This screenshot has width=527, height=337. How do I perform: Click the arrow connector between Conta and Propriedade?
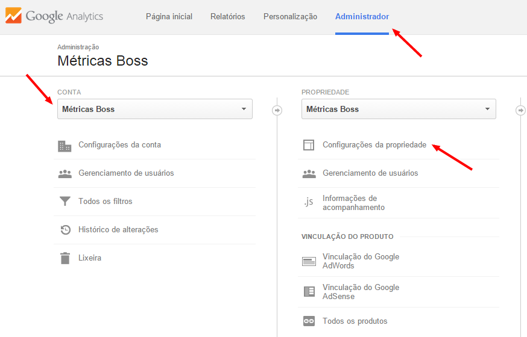(277, 110)
